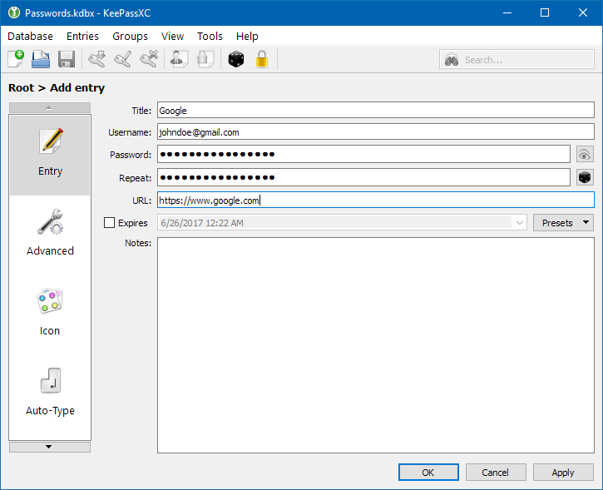Open the Advanced section in sidebar
Image resolution: width=603 pixels, height=490 pixels.
click(50, 234)
